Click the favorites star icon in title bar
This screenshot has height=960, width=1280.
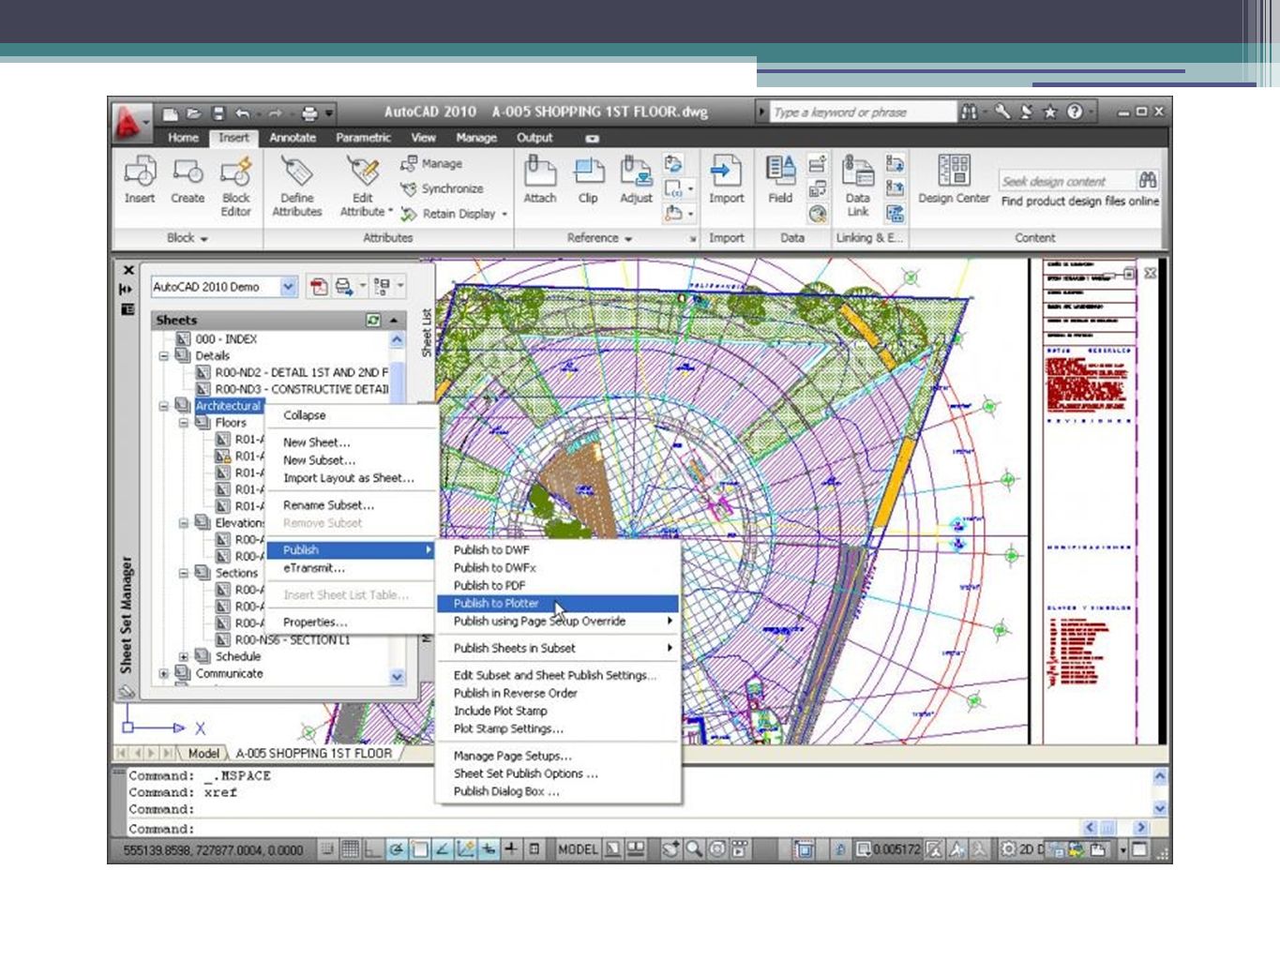[x=1050, y=112]
